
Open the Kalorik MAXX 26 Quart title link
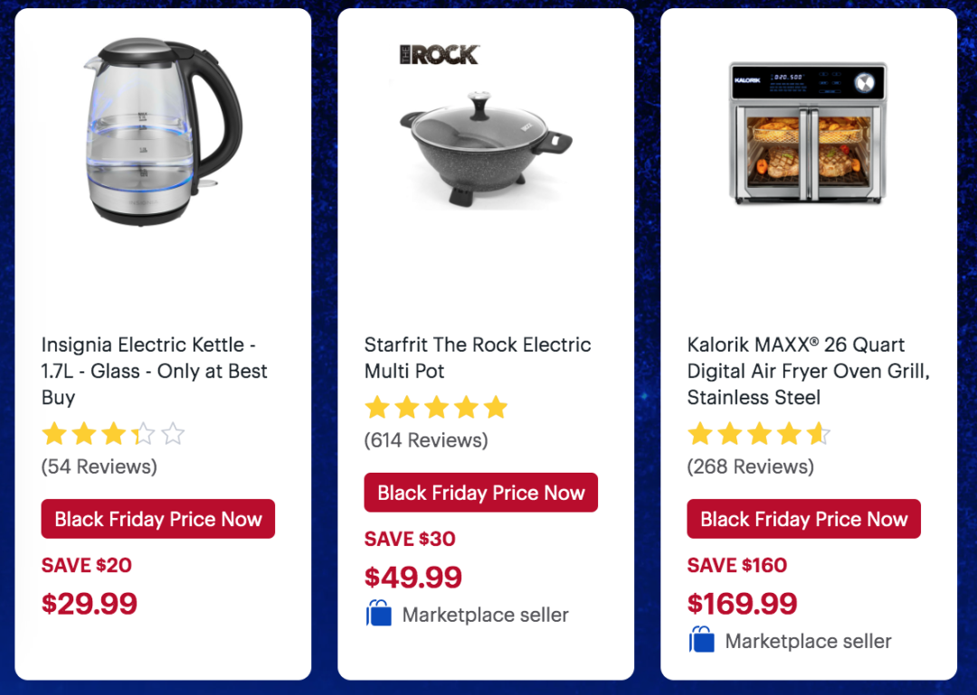pyautogui.click(x=808, y=371)
